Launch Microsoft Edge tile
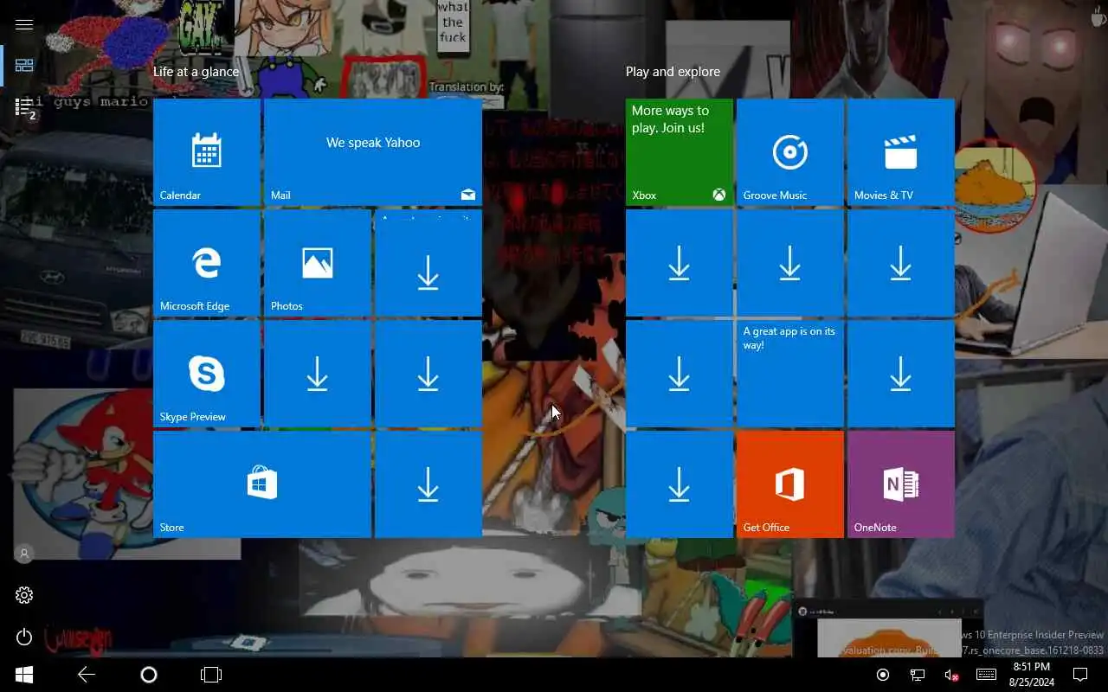The height and width of the screenshot is (692, 1108). (207, 263)
